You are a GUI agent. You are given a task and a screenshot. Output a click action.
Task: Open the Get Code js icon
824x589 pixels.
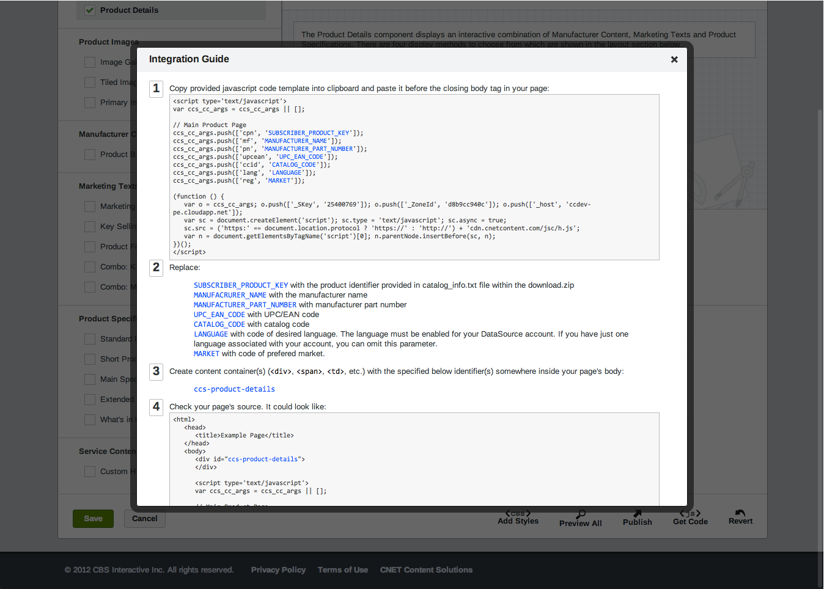click(690, 513)
